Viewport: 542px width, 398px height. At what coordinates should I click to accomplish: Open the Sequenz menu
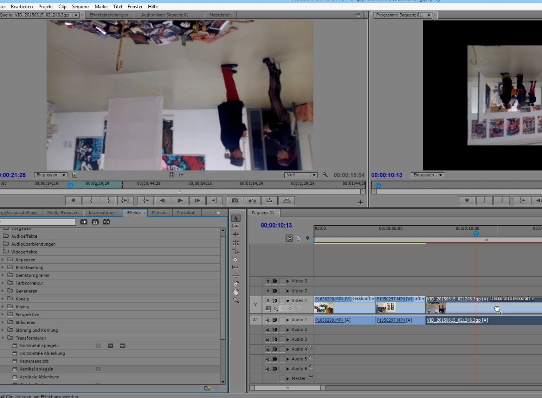80,7
